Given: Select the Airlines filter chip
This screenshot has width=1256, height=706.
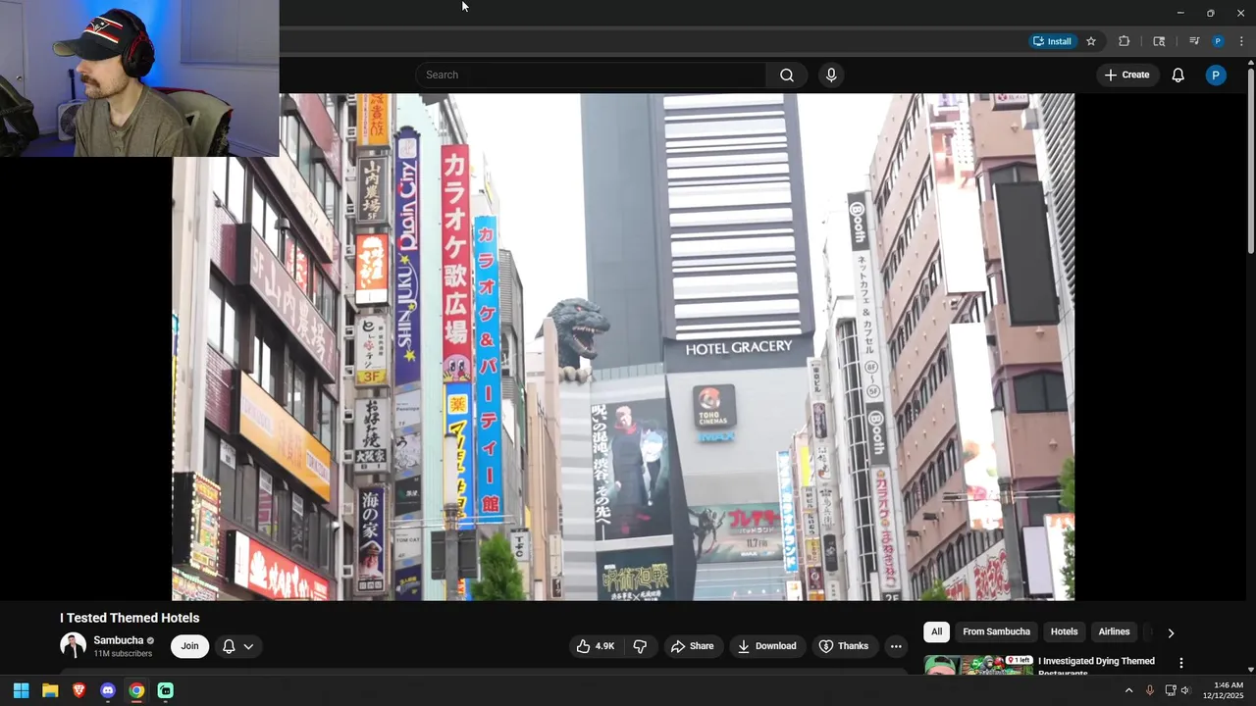Looking at the screenshot, I should (x=1114, y=631).
